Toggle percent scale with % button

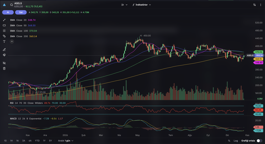(229, 141)
